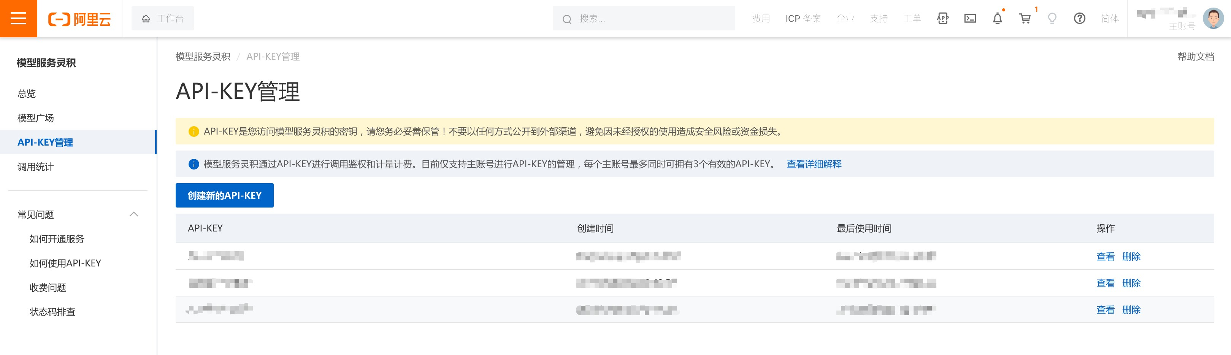Open the 费用 menu
This screenshot has width=1231, height=355.
[x=761, y=19]
